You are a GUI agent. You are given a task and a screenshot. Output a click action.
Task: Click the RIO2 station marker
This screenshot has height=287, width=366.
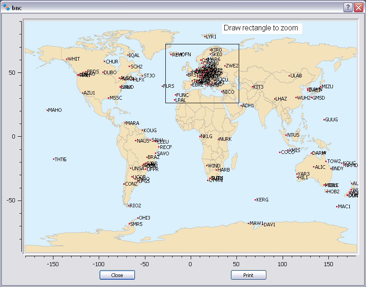(129, 206)
